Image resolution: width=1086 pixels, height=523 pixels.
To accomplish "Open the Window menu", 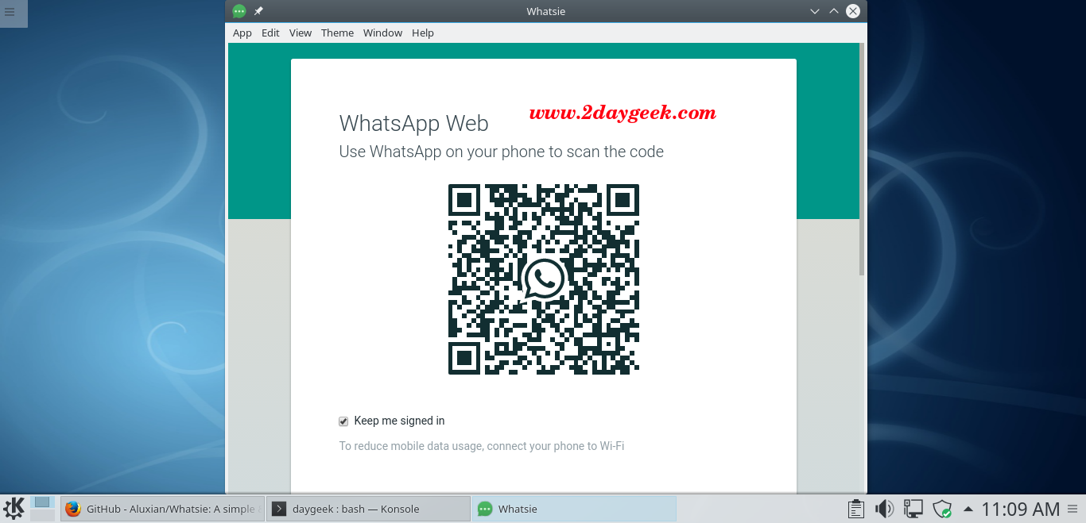I will (x=382, y=33).
